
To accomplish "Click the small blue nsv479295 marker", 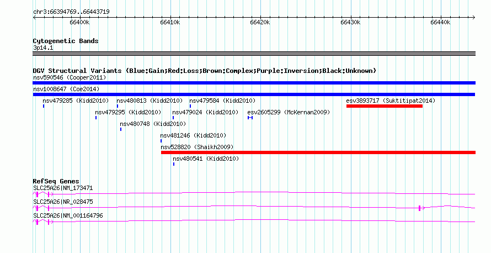I will [96, 118].
